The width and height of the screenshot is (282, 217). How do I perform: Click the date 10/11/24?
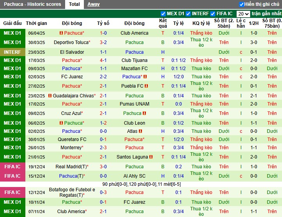click(37, 202)
